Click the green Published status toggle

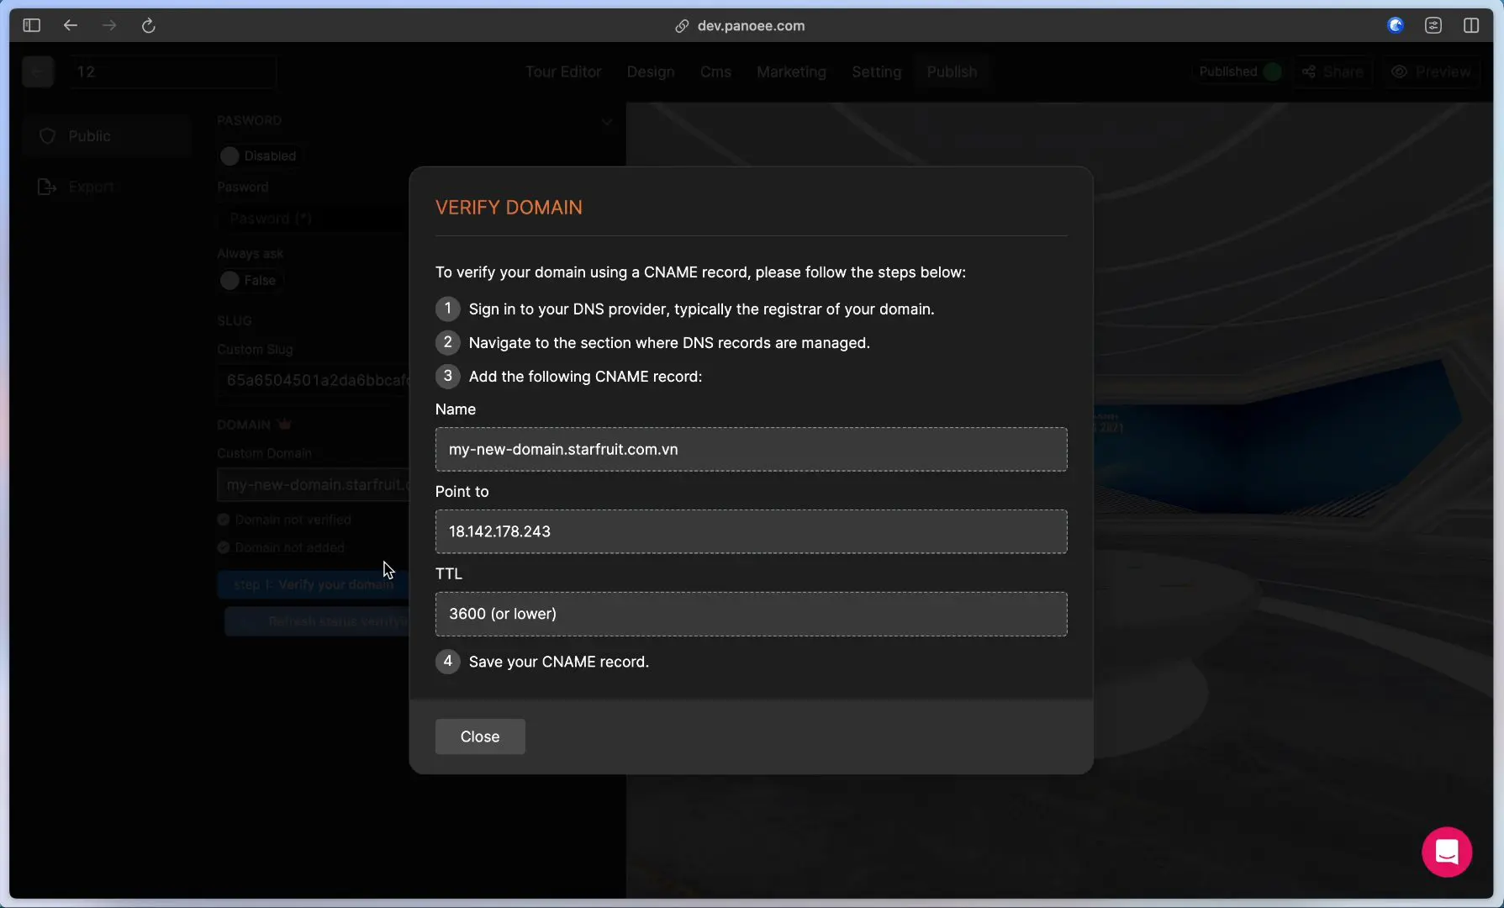1272,72
